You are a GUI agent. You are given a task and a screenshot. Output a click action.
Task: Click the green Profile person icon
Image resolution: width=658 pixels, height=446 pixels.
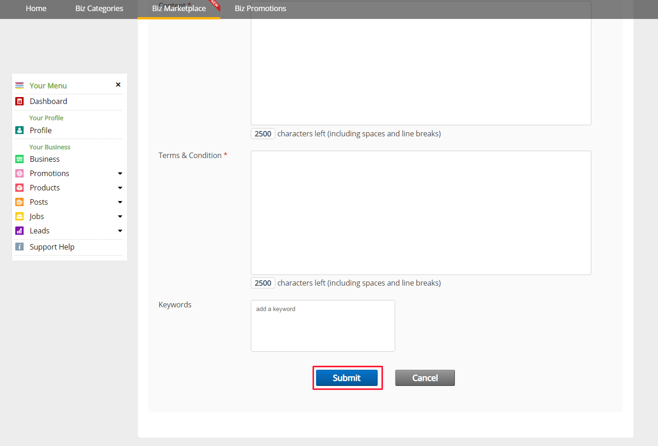click(19, 130)
